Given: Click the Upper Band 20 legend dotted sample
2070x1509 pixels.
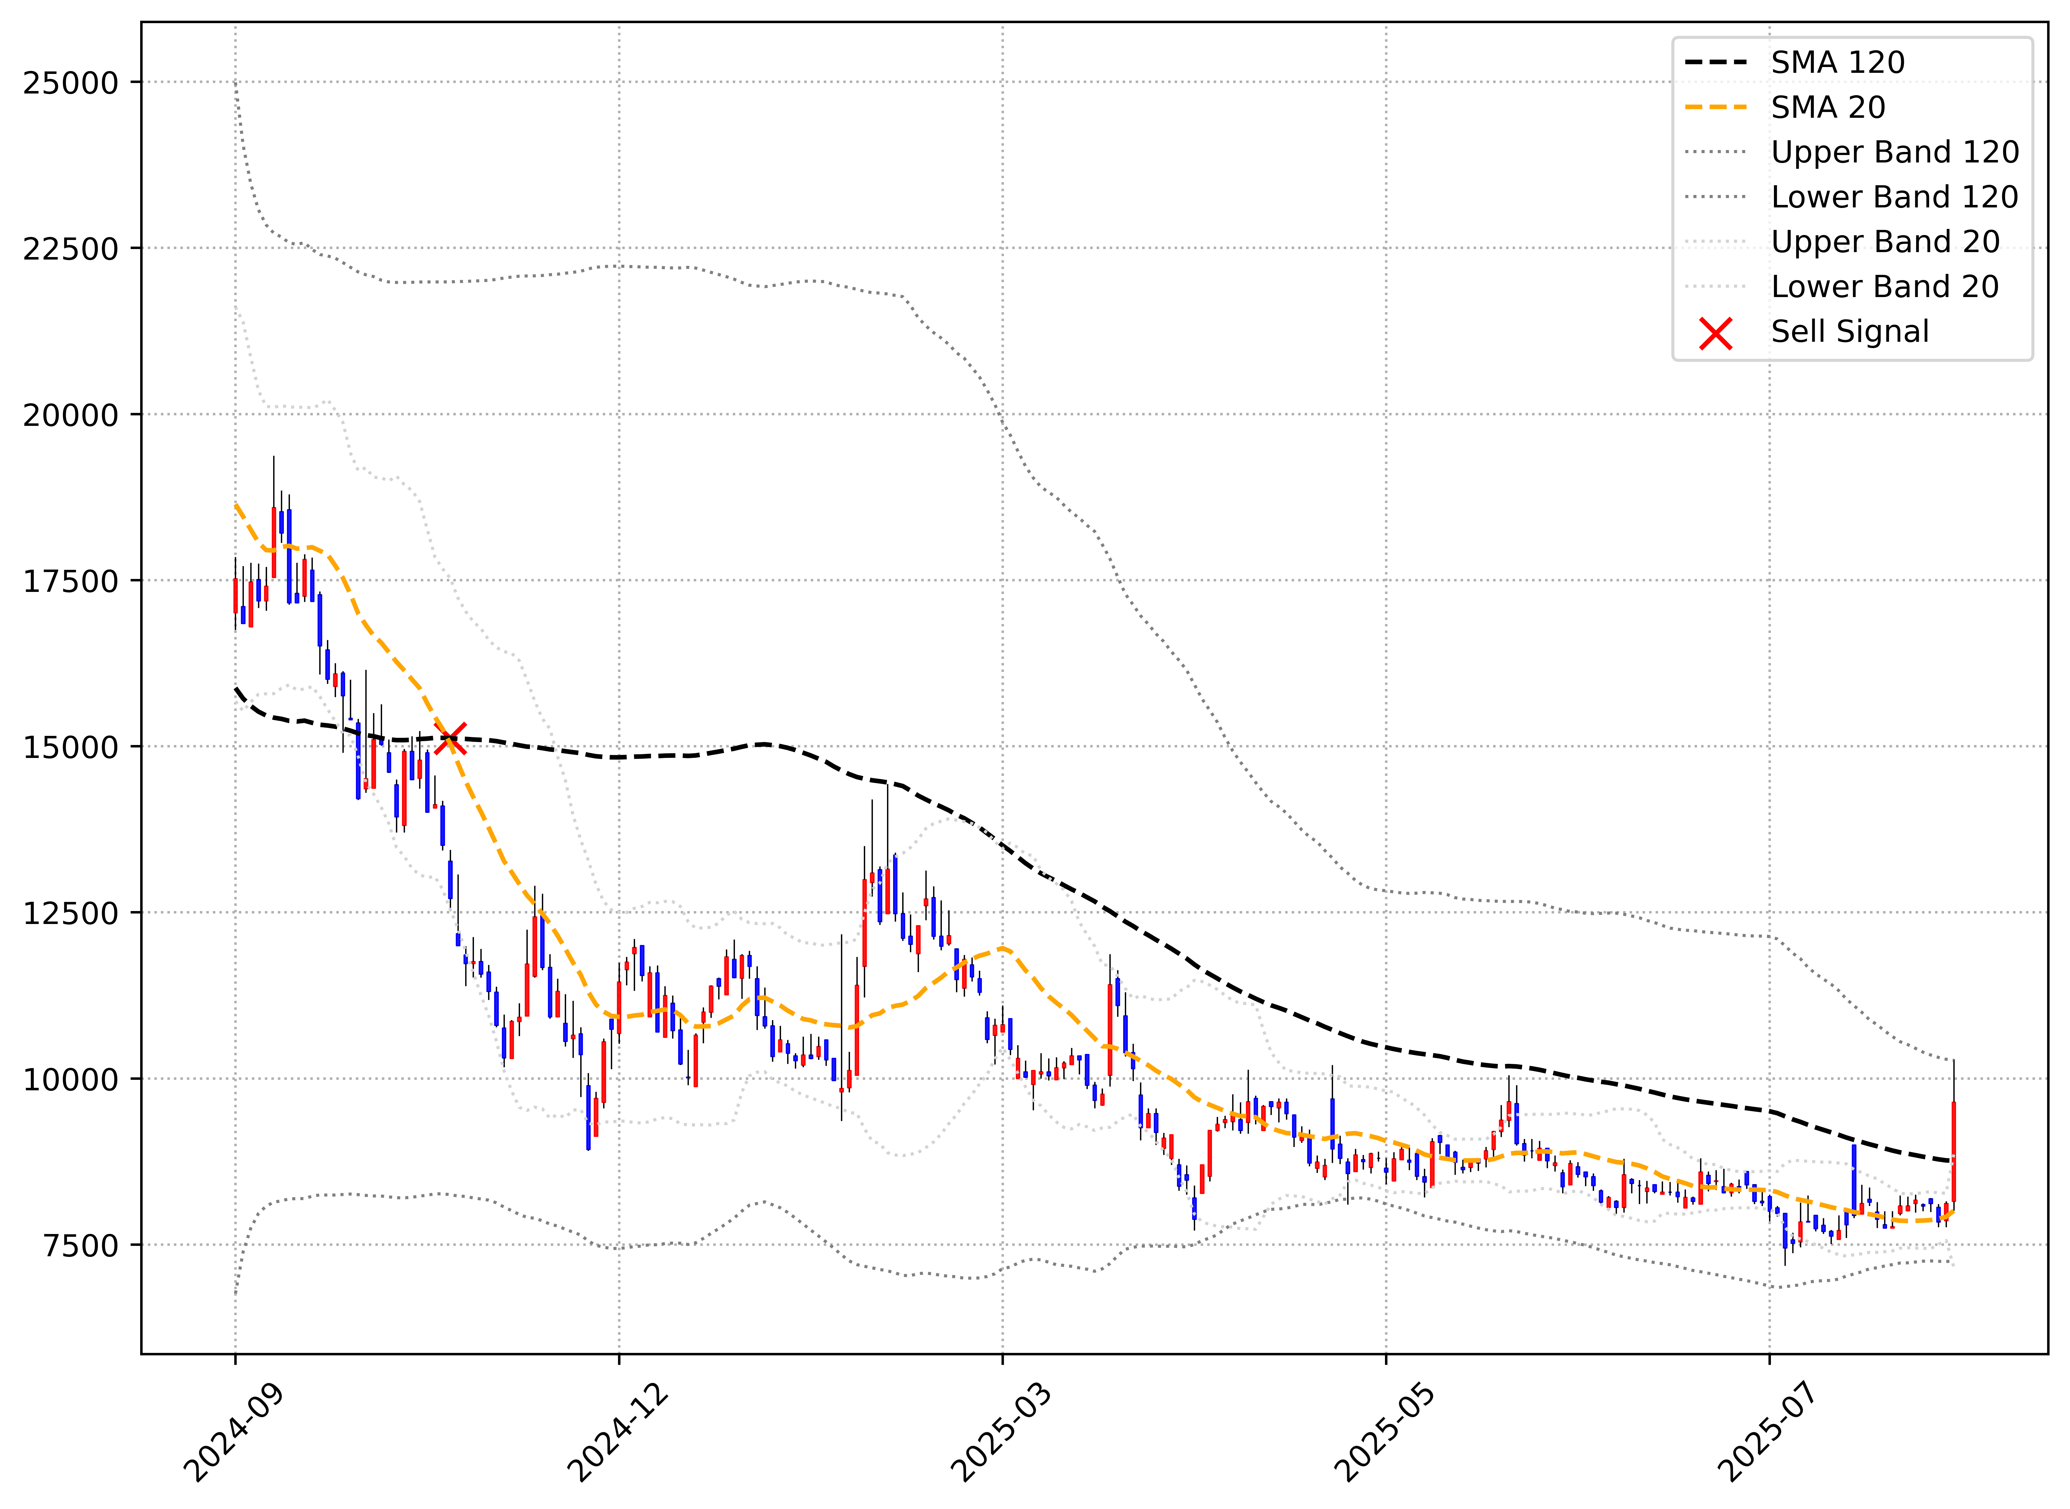Looking at the screenshot, I should (x=1715, y=241).
